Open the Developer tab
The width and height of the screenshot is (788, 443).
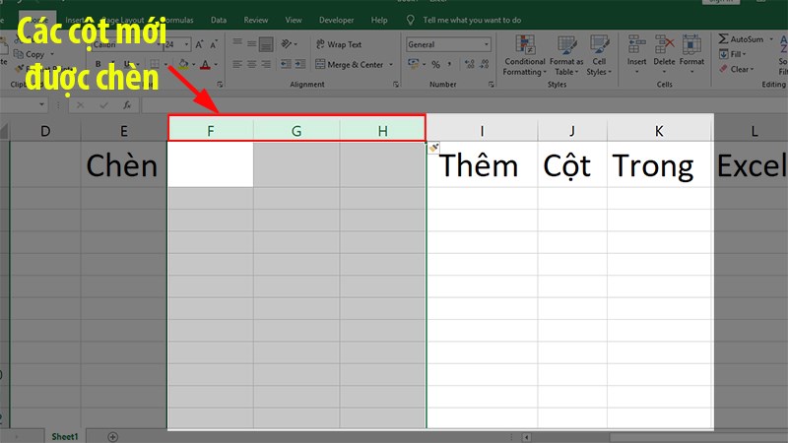(x=336, y=20)
